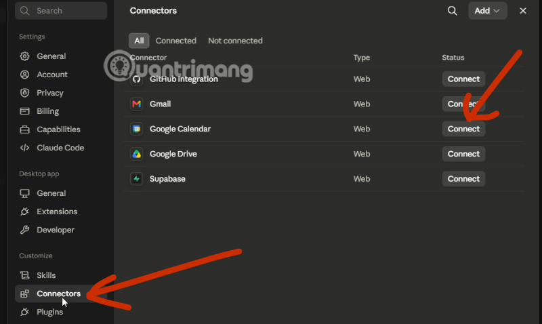The height and width of the screenshot is (324, 542).
Task: Switch to the Connected tab
Action: tap(175, 41)
